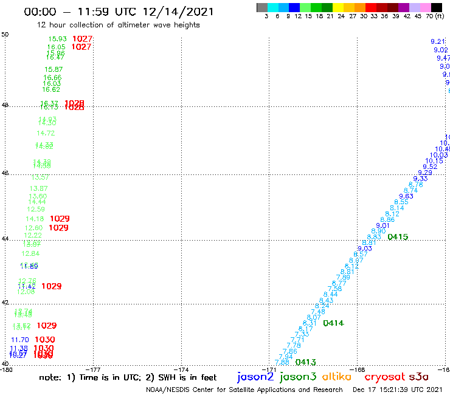
Task: Click the lavender swatch in the color scale
Action: (x=414, y=7)
